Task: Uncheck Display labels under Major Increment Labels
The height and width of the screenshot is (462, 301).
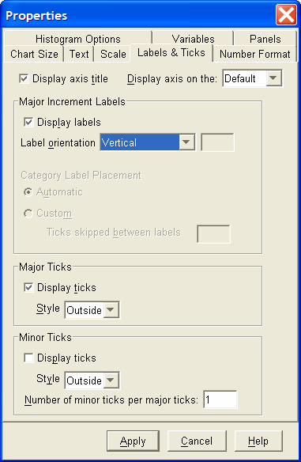Action: click(28, 122)
